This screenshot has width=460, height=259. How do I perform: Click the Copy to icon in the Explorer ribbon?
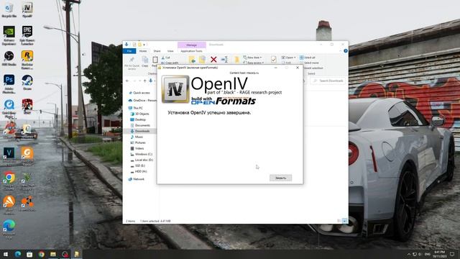[203, 60]
